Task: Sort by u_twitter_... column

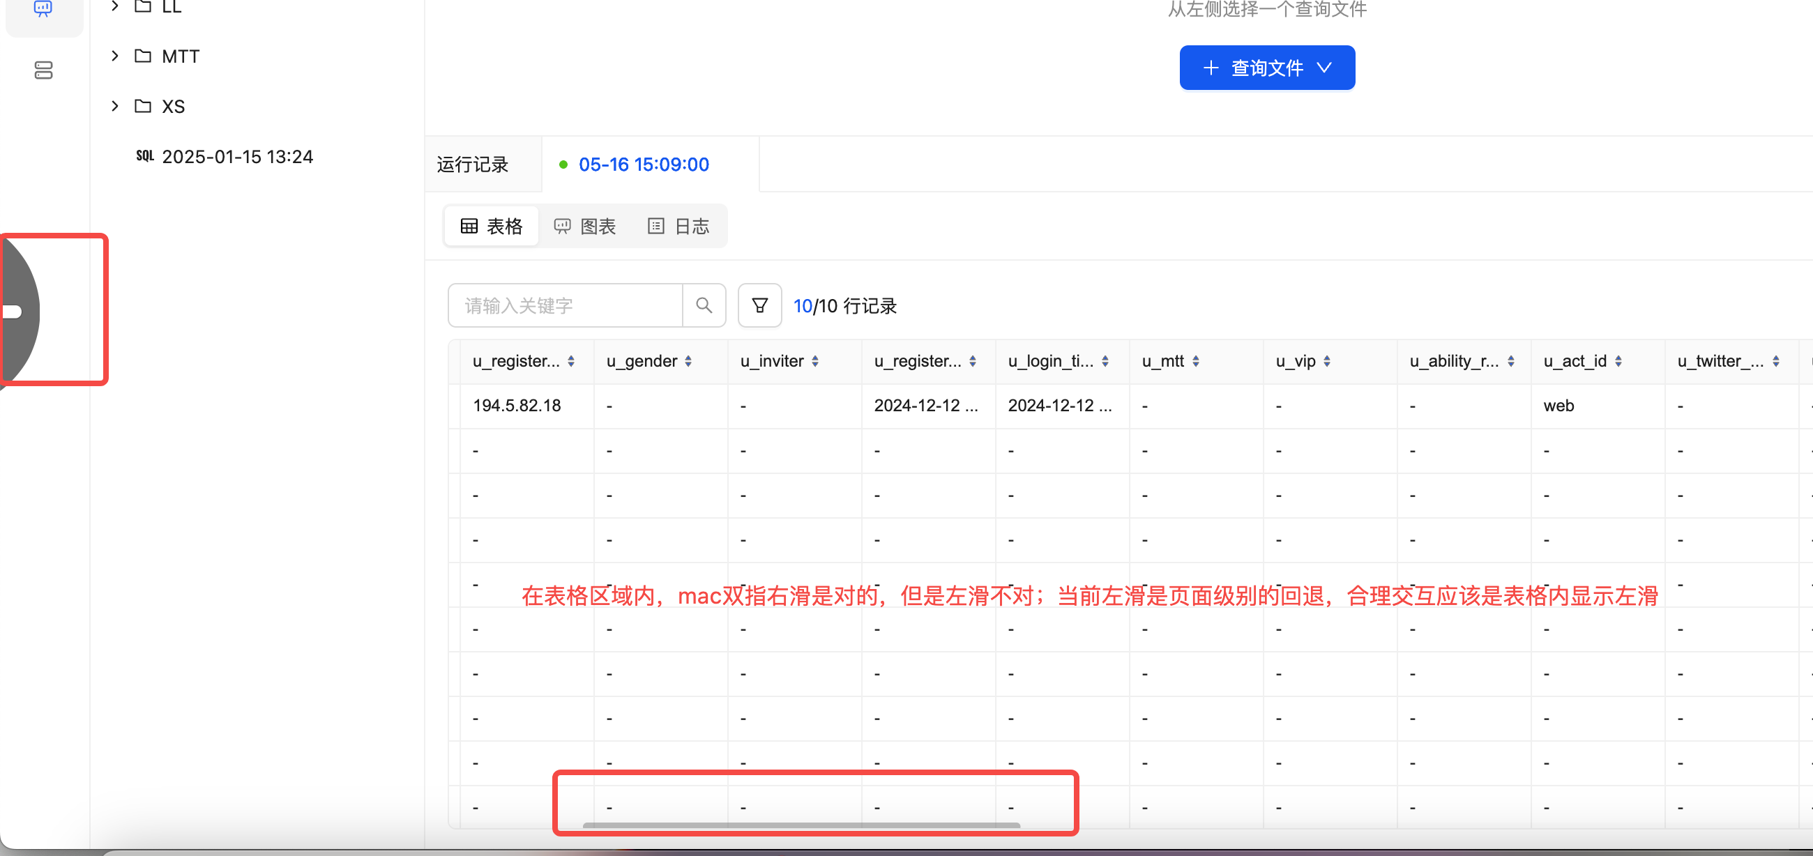Action: point(1776,362)
